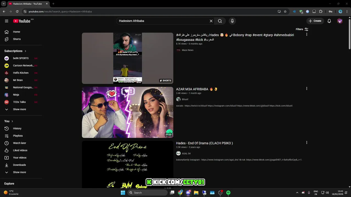Open Hell's Kitchen subscription channel
This screenshot has width=351, height=197.
pyautogui.click(x=21, y=73)
